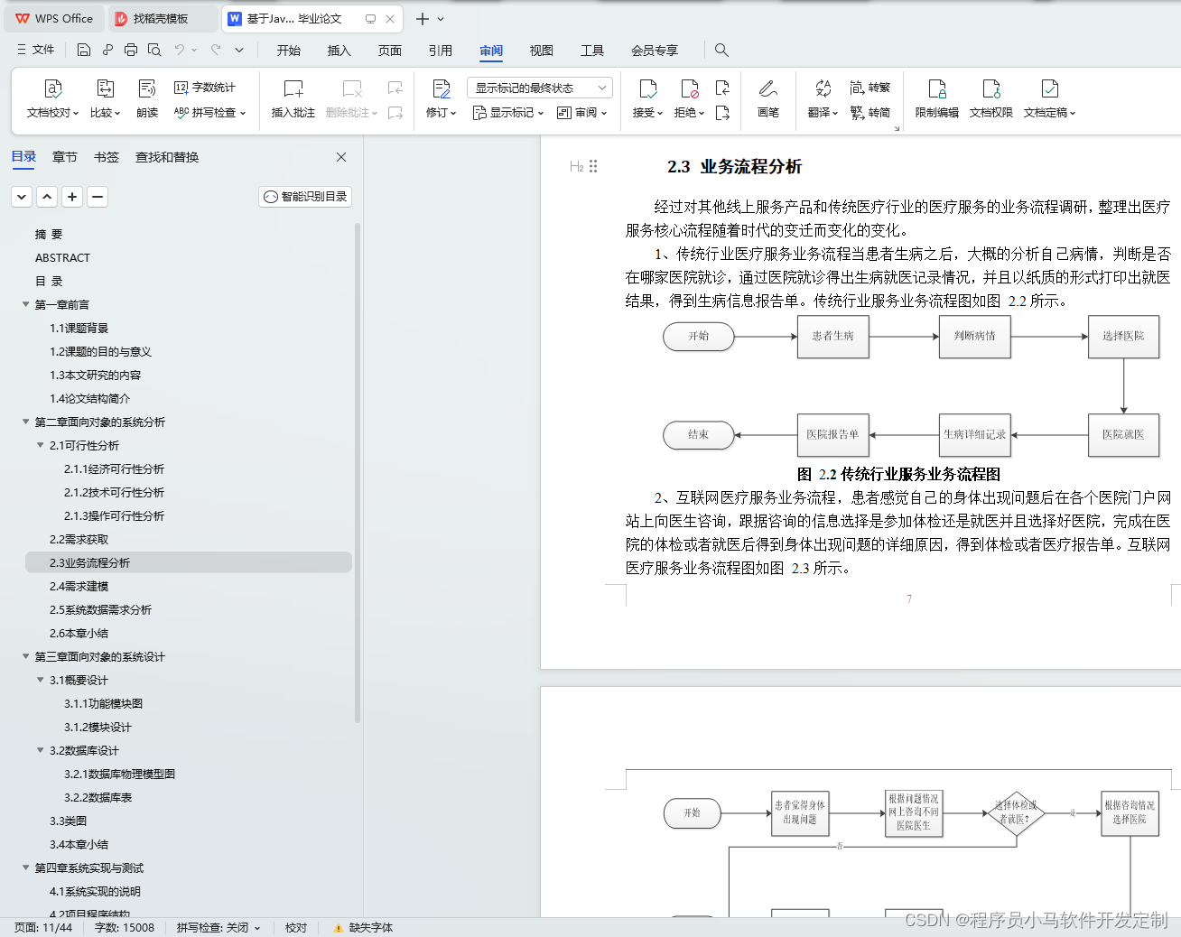
Task: Open the down-chevron outline level dropdown
Action: coord(22,197)
